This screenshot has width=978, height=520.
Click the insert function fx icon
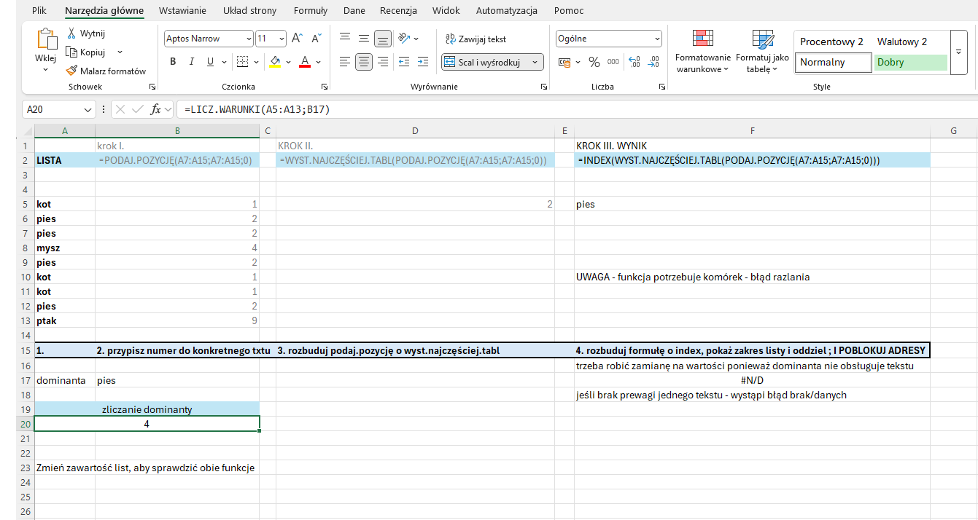point(155,110)
